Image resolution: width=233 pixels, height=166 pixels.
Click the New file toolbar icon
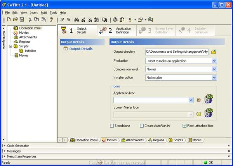9,19
